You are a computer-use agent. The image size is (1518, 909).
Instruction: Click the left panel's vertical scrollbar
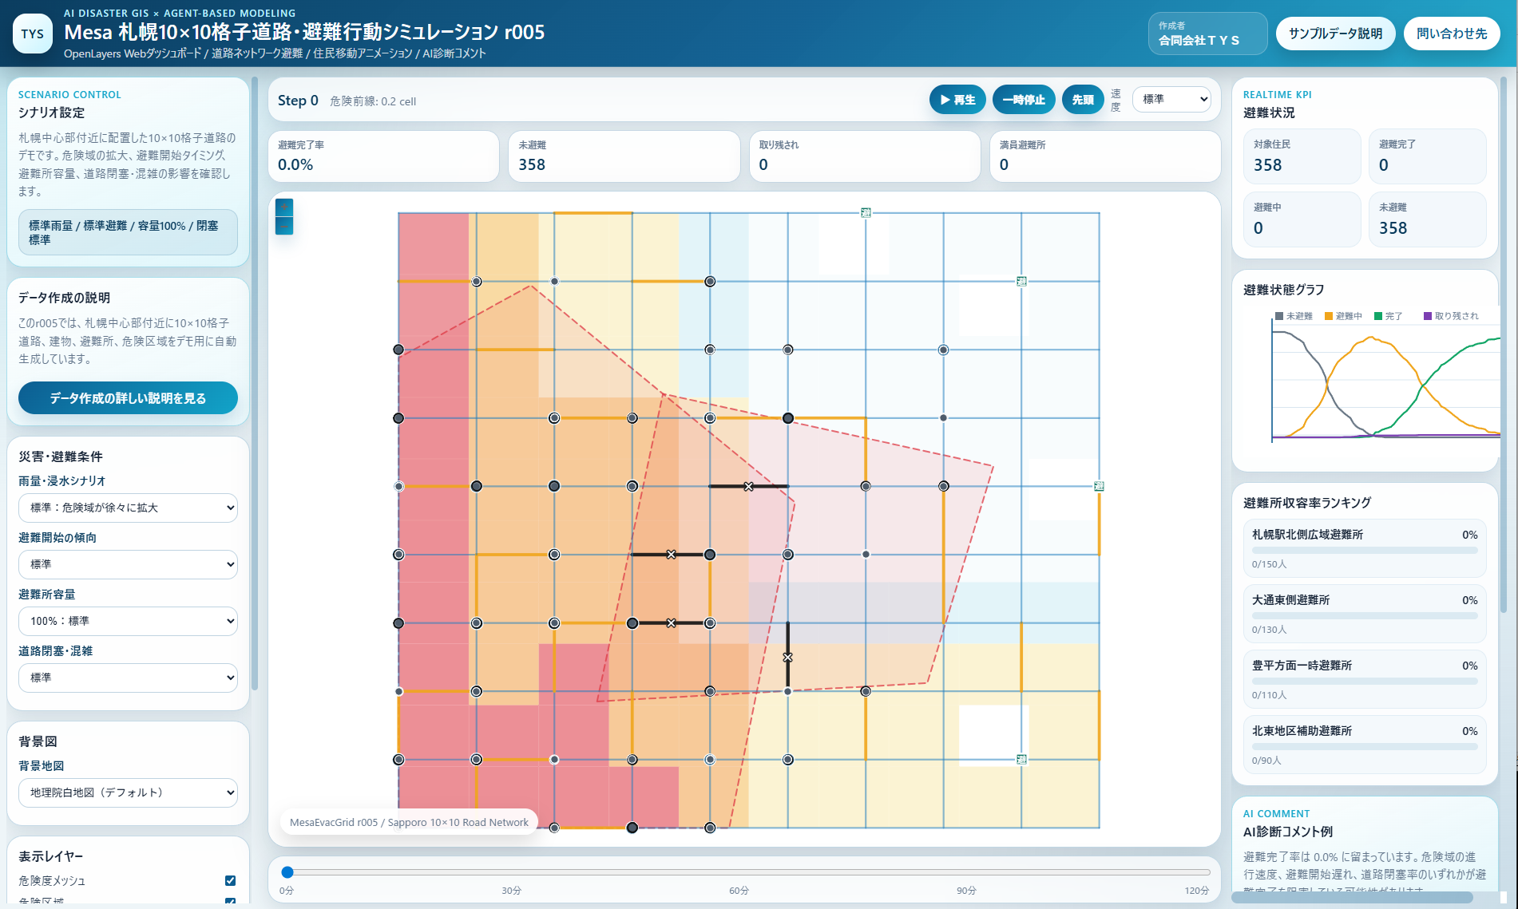(255, 383)
